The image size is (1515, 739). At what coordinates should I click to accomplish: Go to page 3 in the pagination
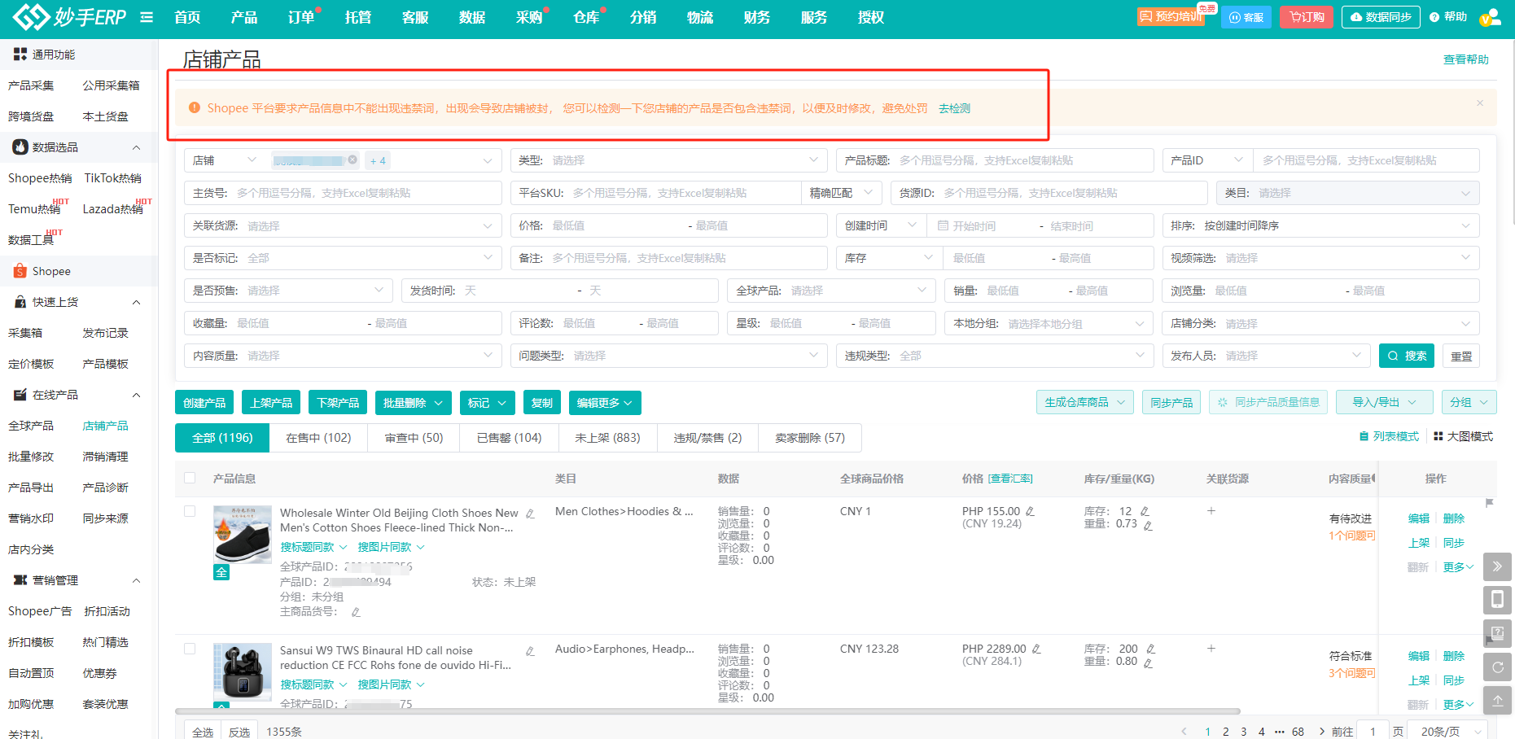[x=1243, y=732]
